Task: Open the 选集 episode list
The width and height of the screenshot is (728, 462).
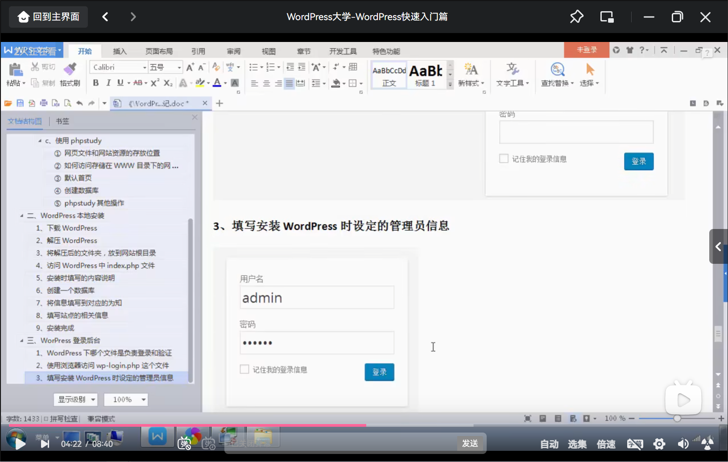Action: (577, 444)
